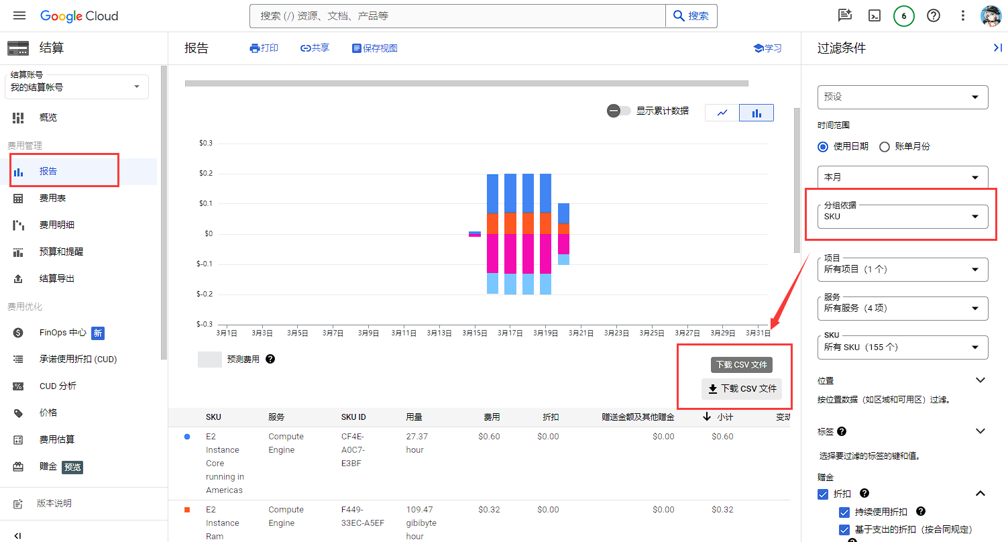Expand the 位置 filter section
The height and width of the screenshot is (542, 1008).
(x=980, y=380)
